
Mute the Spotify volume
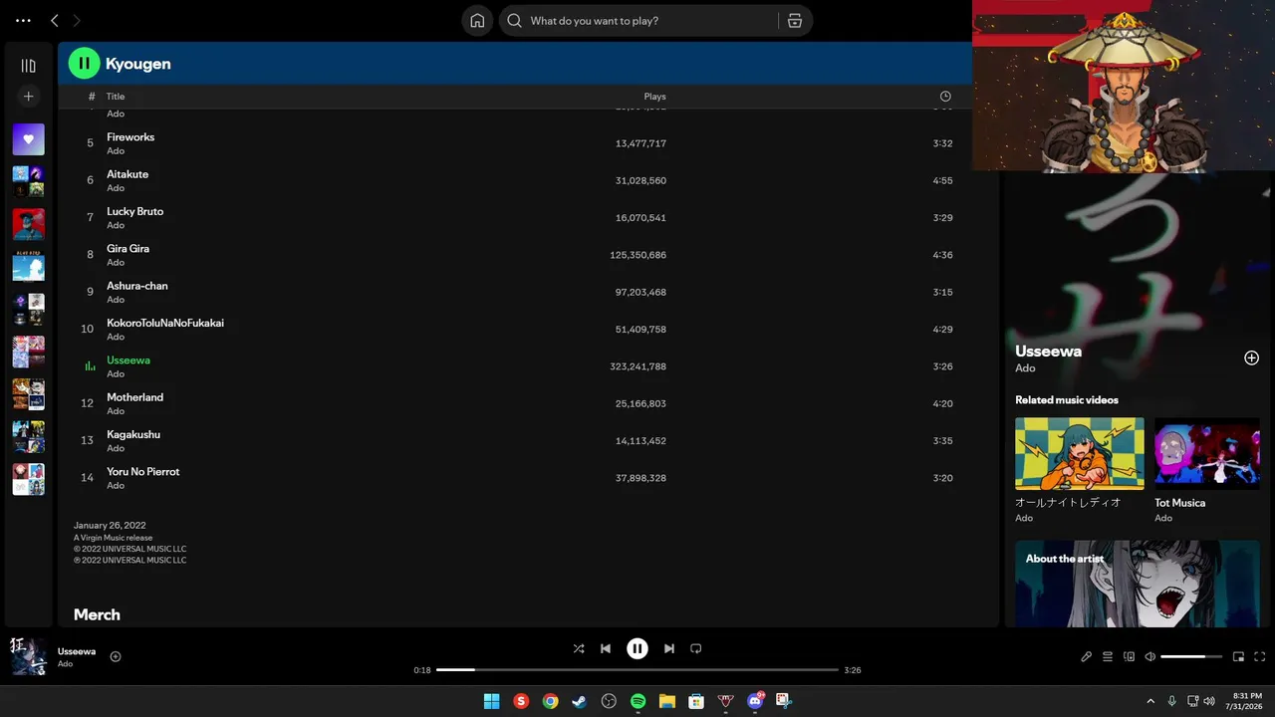(1150, 656)
